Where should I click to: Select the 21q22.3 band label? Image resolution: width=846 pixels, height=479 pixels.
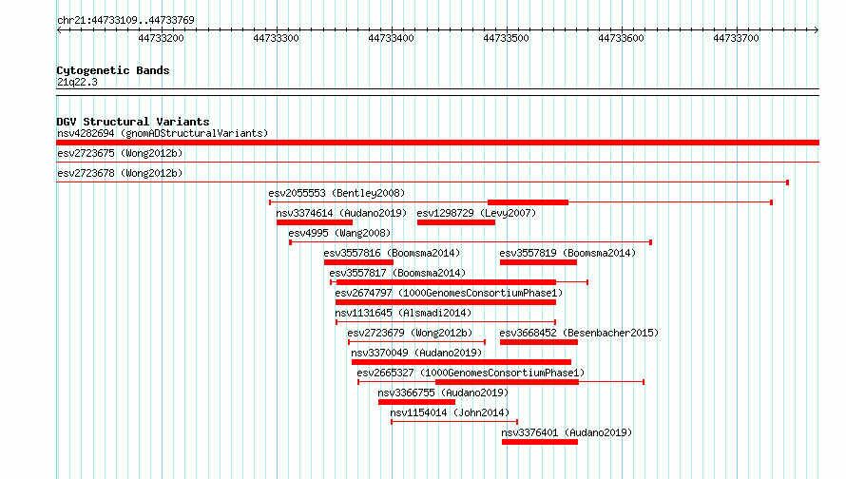click(77, 82)
